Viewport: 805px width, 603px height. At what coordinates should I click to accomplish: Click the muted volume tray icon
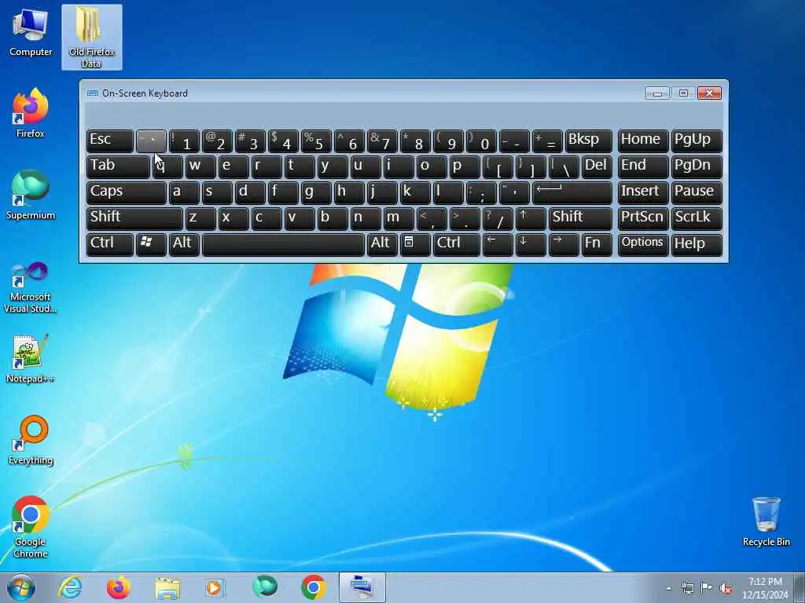click(726, 589)
